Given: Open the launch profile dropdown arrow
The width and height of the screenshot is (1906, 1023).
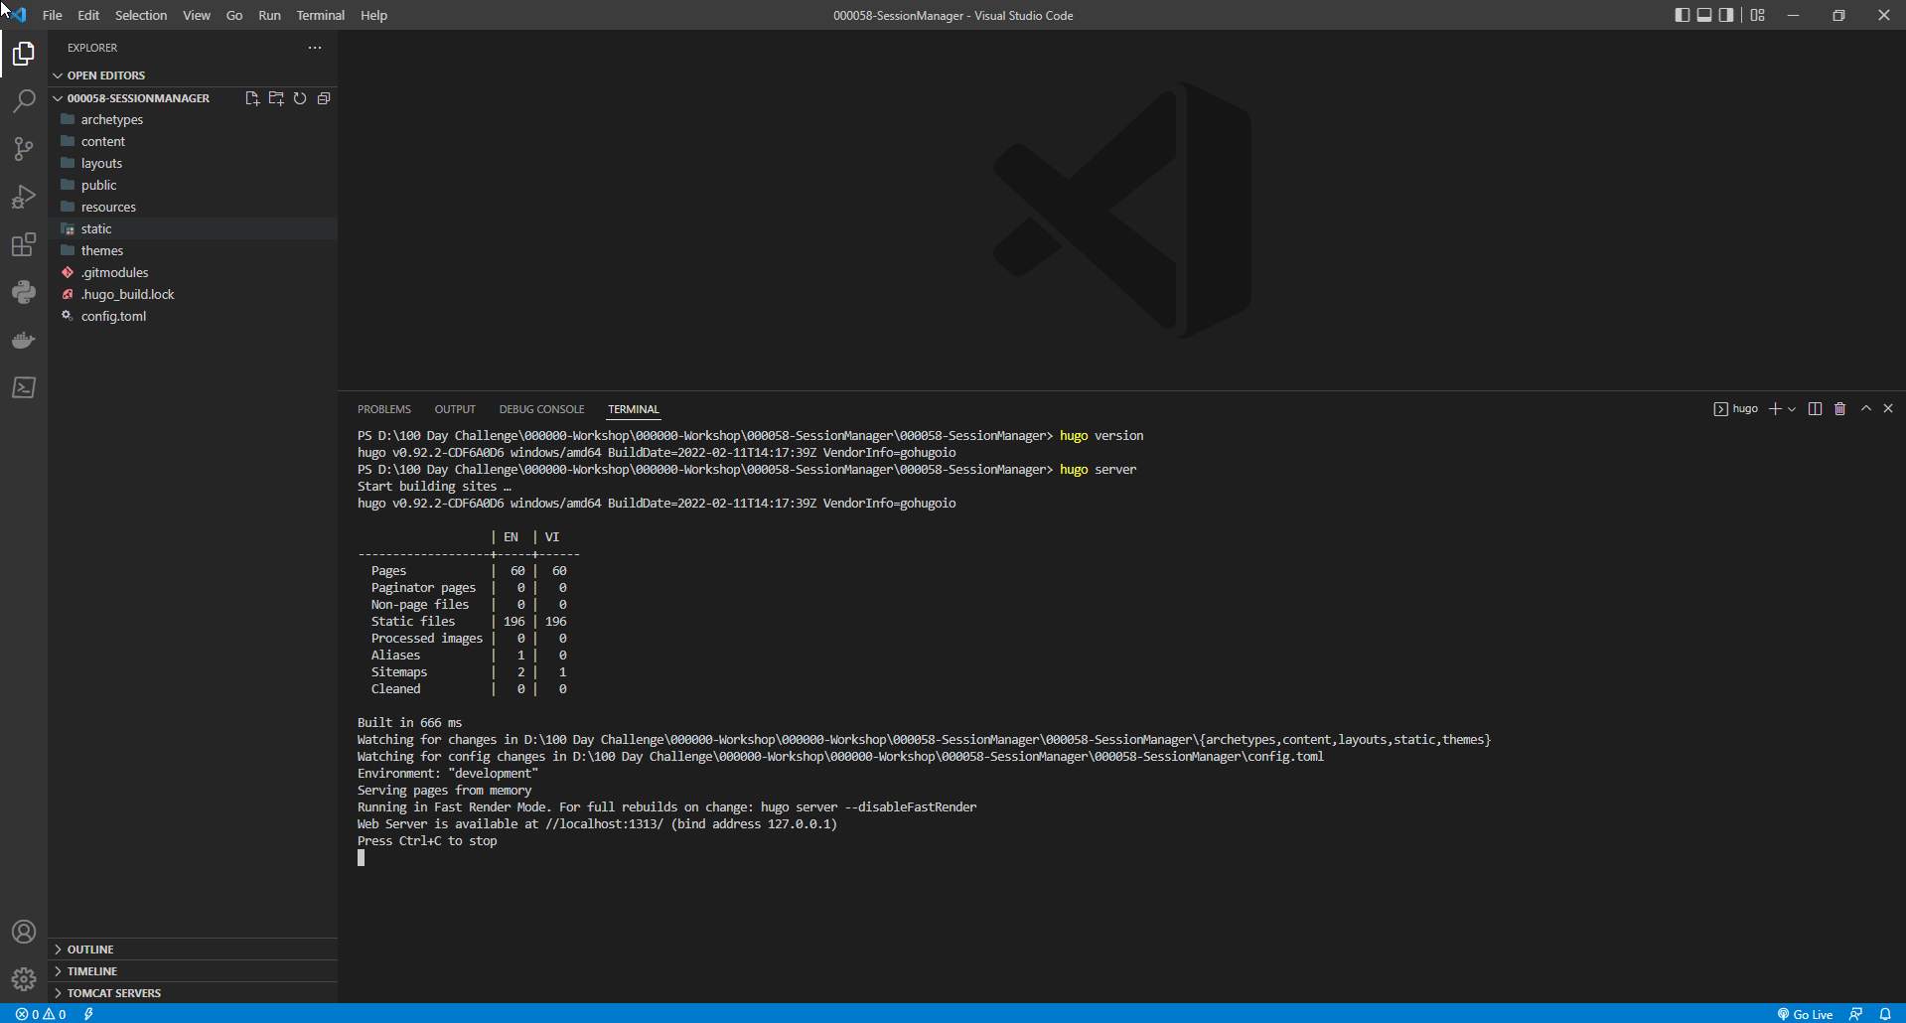Looking at the screenshot, I should [x=1792, y=409].
